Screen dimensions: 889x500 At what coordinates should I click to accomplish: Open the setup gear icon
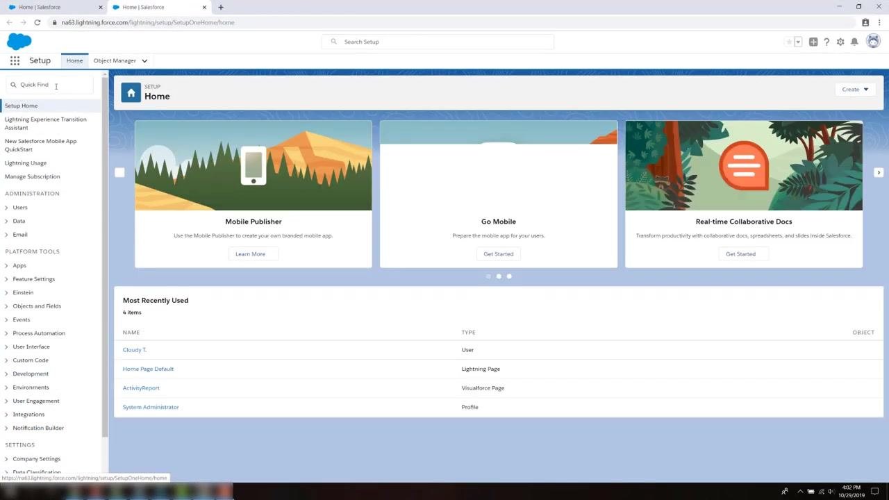[840, 42]
